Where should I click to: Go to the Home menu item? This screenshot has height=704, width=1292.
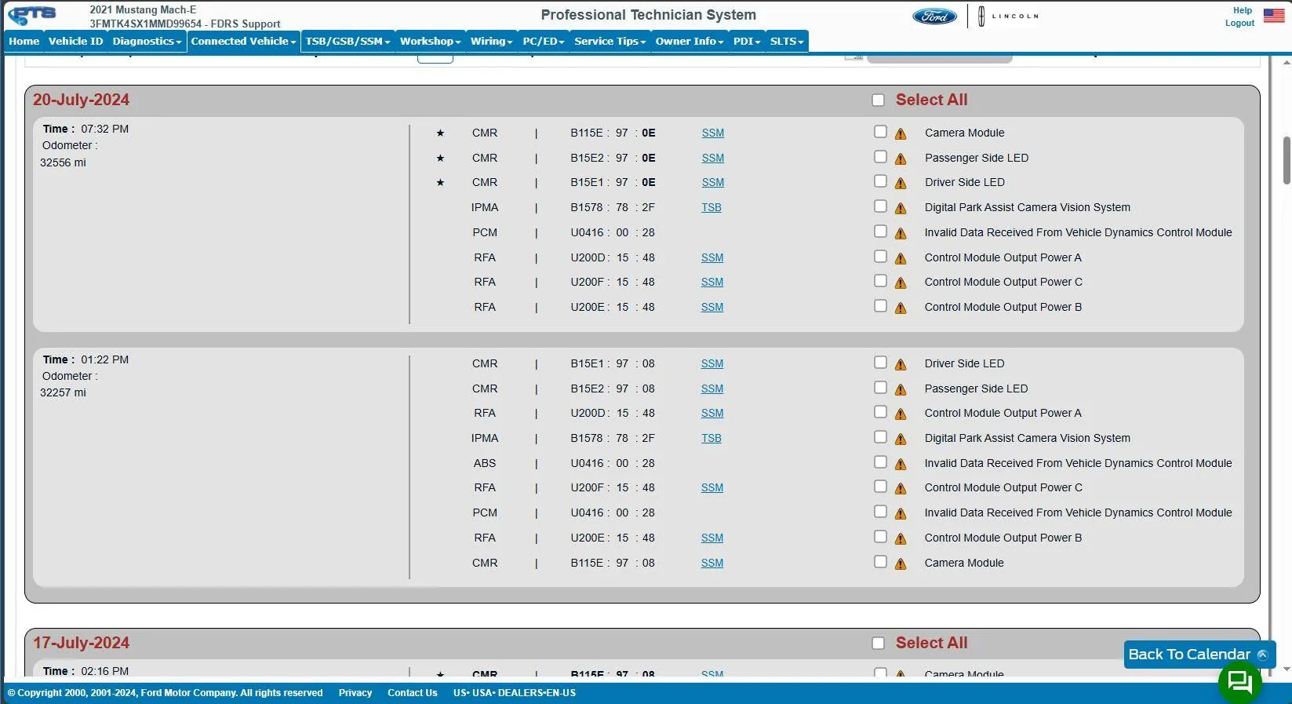tap(24, 42)
